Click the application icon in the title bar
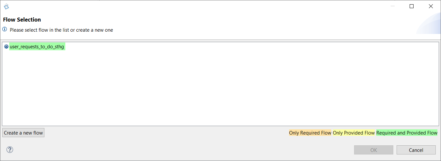The height and width of the screenshot is (161, 441). click(6, 6)
